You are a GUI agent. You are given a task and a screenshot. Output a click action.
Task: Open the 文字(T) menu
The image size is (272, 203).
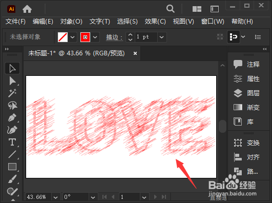click(99, 22)
